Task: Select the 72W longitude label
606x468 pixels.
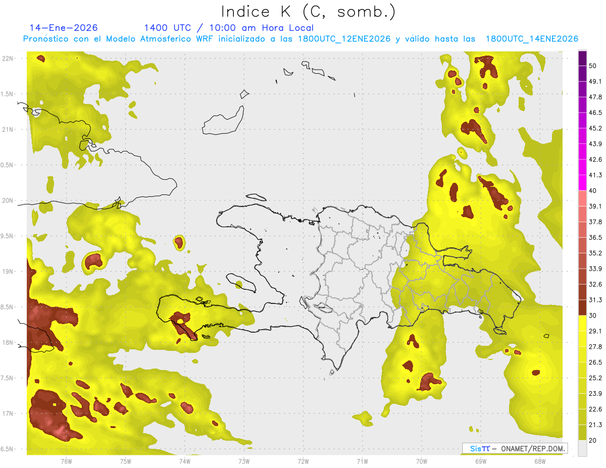Action: coord(303,461)
